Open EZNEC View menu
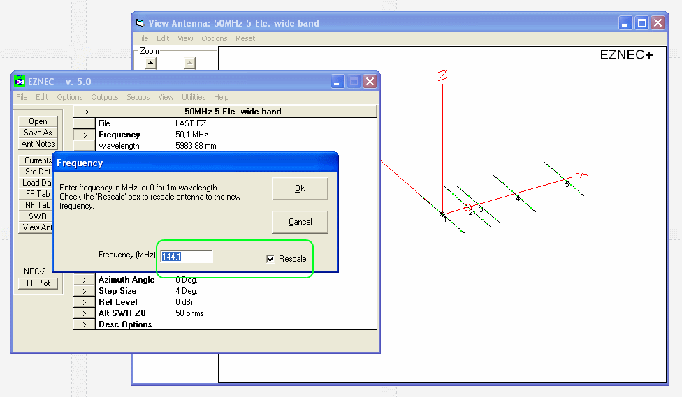This screenshot has width=682, height=397. (166, 97)
